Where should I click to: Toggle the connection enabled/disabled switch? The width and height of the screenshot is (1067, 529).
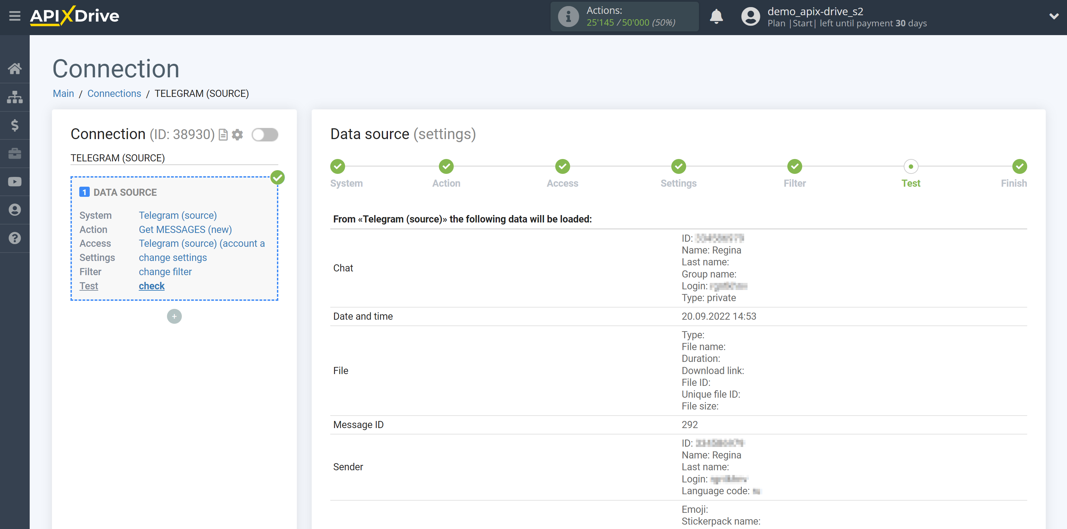265,135
